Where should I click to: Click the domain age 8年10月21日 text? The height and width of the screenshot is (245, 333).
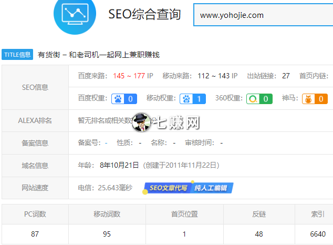(119, 165)
